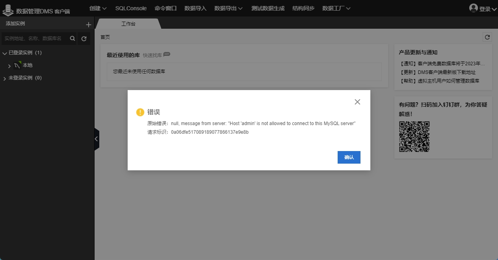
Task: Click the MySQL icon beside 本地
Action: coord(18,65)
